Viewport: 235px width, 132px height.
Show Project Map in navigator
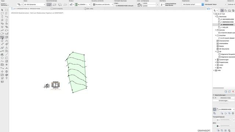click(x=222, y=11)
